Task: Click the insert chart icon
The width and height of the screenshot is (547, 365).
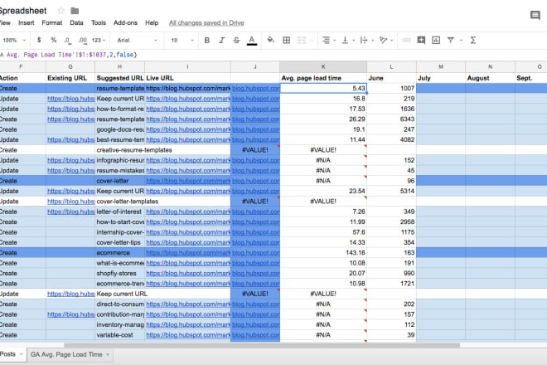Action: [436, 40]
